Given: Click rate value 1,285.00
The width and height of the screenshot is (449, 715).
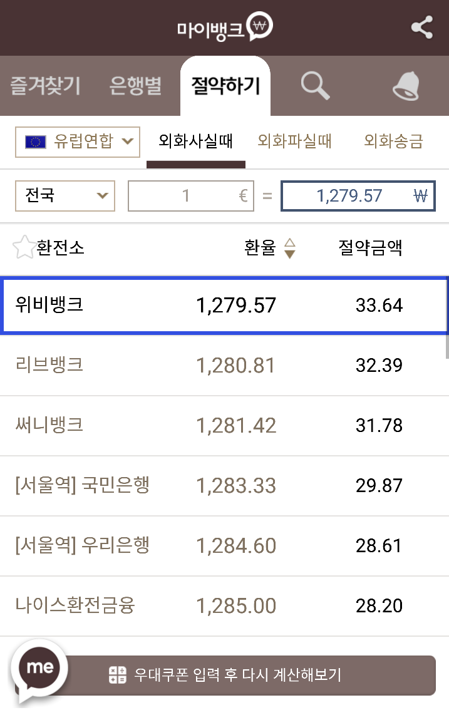Looking at the screenshot, I should coord(236,607).
